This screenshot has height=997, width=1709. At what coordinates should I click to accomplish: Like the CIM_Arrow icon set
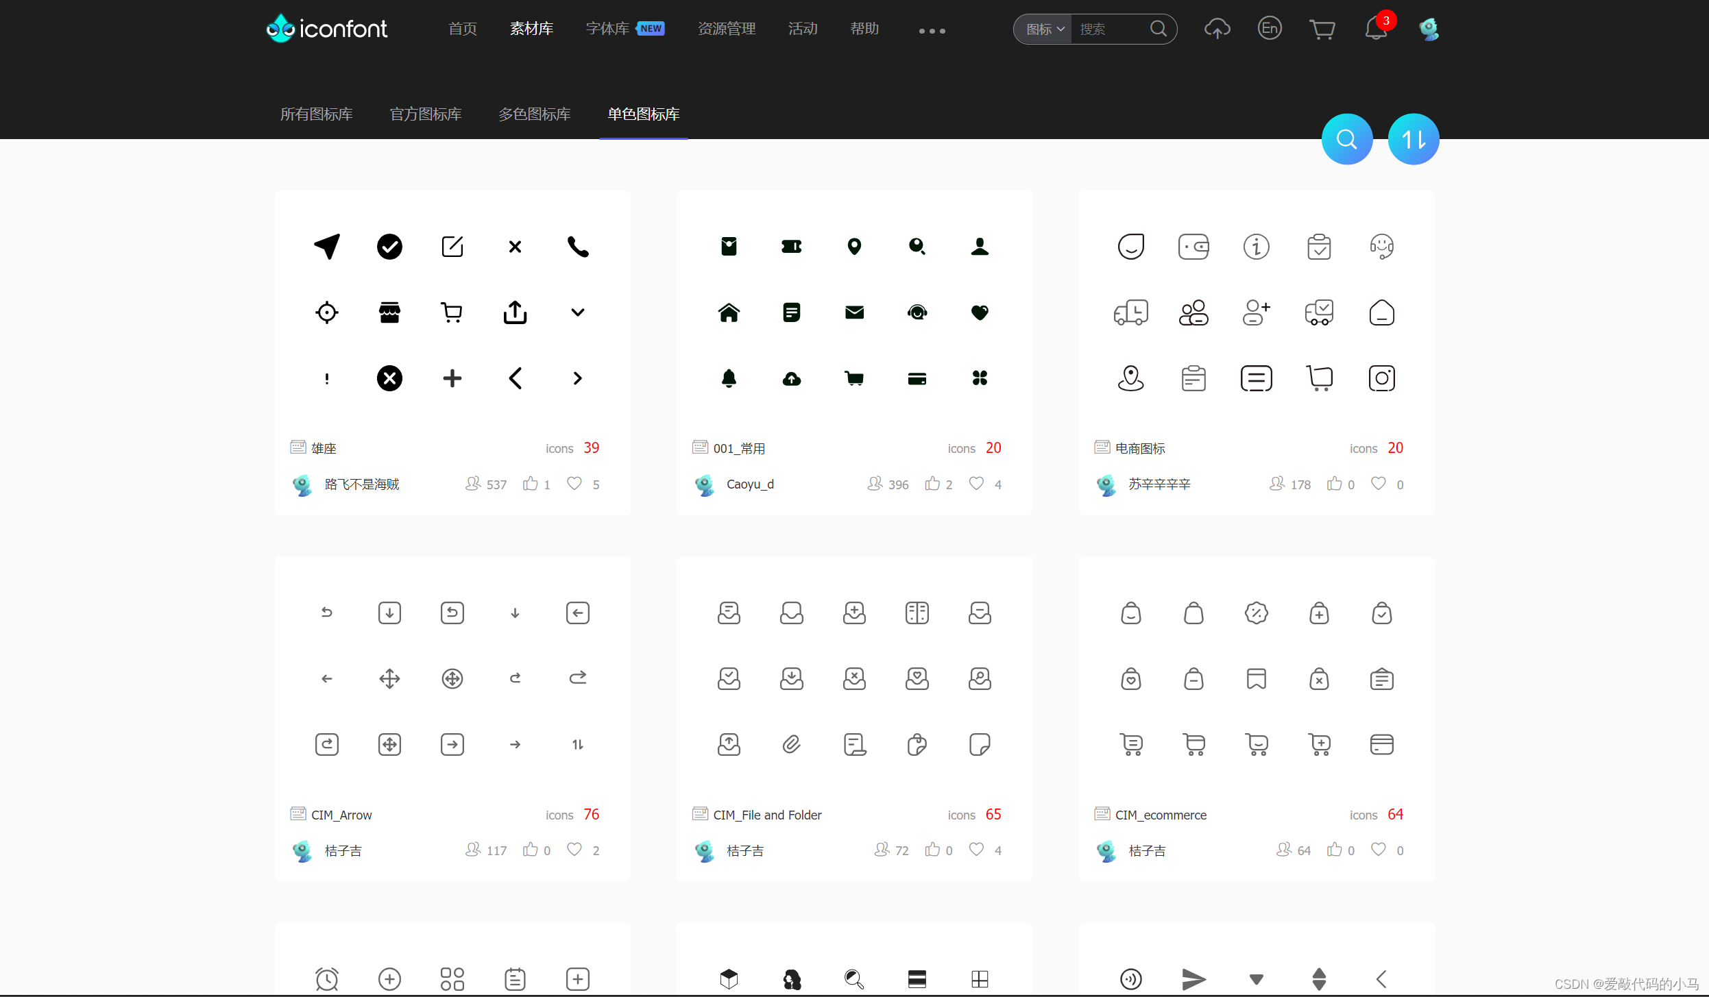[530, 850]
